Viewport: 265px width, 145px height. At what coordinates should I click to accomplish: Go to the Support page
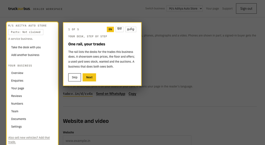click(x=227, y=9)
